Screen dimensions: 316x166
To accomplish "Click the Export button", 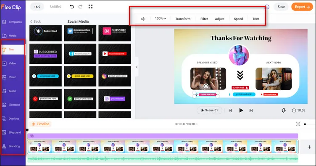I will pos(302,7).
